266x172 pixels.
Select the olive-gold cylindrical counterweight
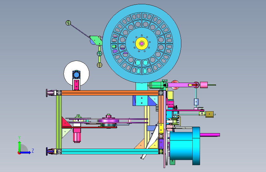[x=210, y=114]
